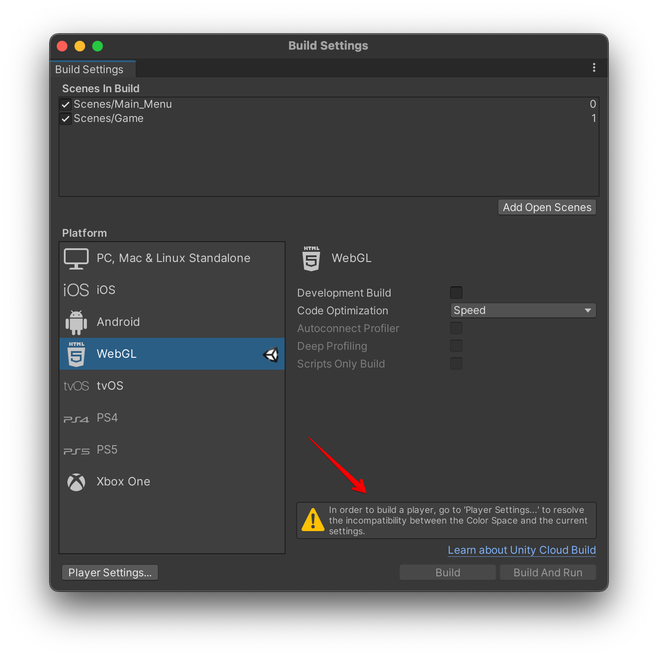
Task: Click the PS5 logo icon
Action: pyautogui.click(x=76, y=451)
